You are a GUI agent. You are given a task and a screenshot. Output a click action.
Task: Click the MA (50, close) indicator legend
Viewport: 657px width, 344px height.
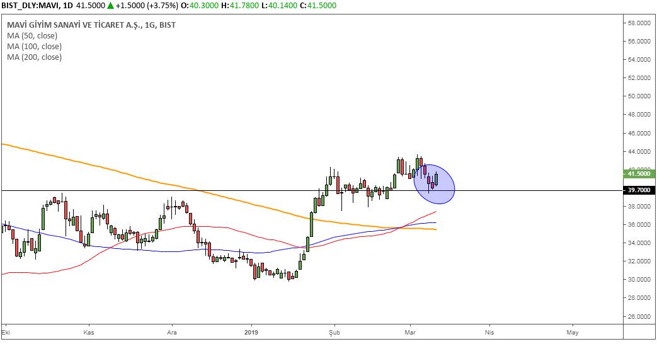pyautogui.click(x=32, y=36)
